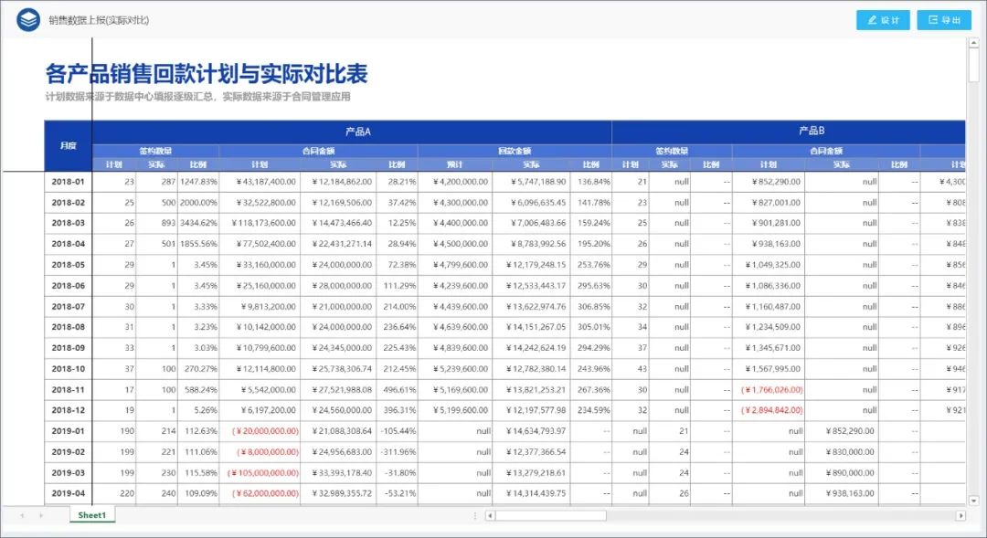Click the cell ¥12,184,862.00
987x538 pixels.
(338, 181)
